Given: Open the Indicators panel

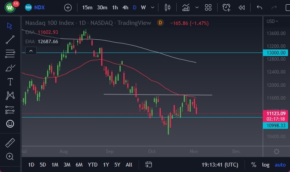Looking at the screenshot, I should click(x=186, y=7).
